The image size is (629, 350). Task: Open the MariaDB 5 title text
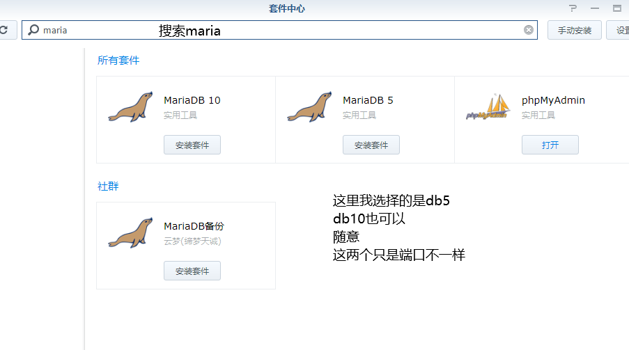(x=368, y=100)
